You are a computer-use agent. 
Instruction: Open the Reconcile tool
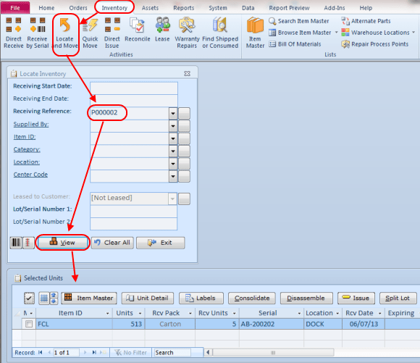pos(137,30)
